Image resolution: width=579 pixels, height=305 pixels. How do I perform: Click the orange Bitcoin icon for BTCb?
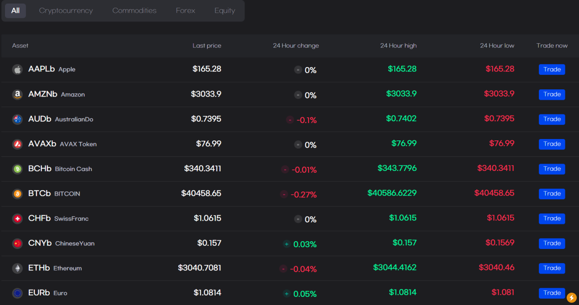tap(17, 194)
